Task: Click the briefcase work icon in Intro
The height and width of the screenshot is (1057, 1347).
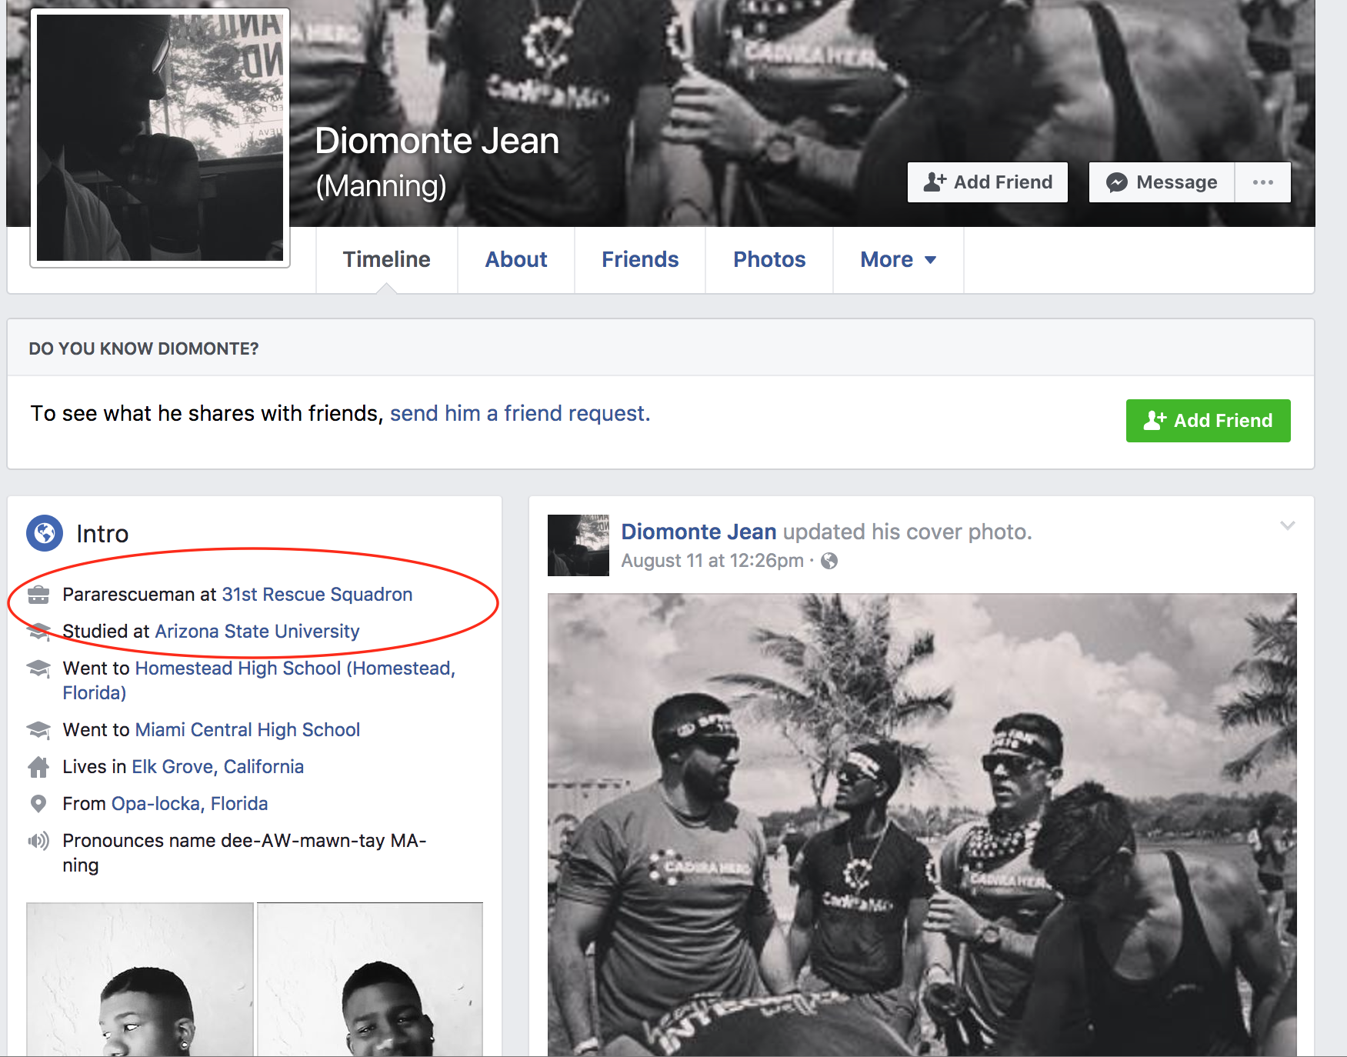Action: (x=38, y=595)
